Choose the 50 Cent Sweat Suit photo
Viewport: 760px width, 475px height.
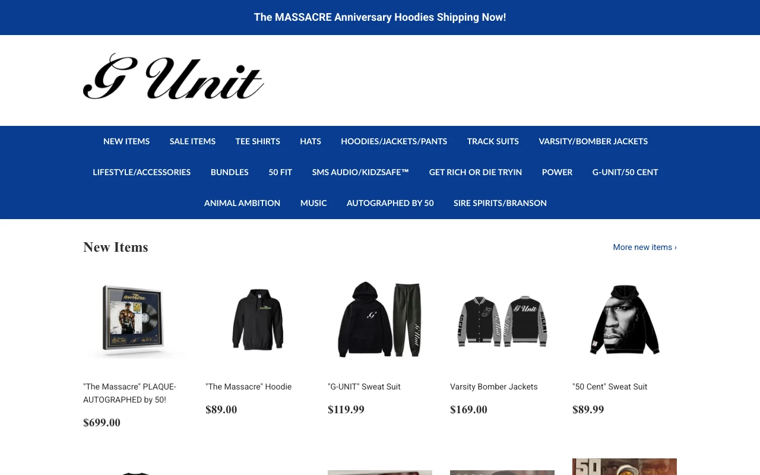[x=625, y=319]
